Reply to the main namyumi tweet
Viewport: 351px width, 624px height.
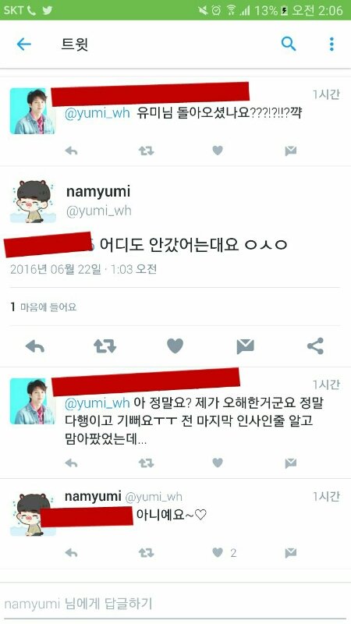35,346
